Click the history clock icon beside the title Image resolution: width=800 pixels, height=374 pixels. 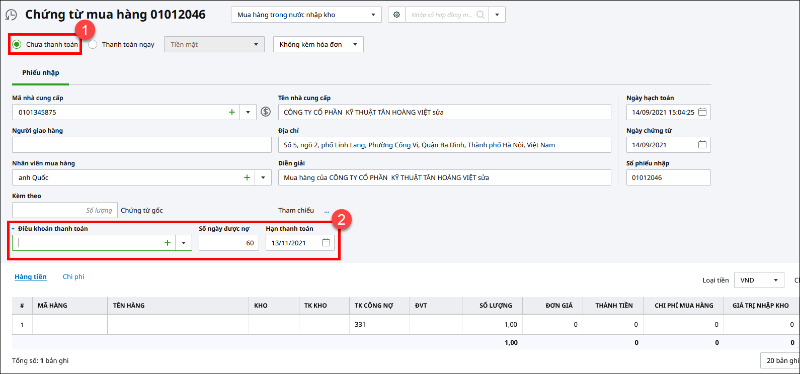(11, 15)
